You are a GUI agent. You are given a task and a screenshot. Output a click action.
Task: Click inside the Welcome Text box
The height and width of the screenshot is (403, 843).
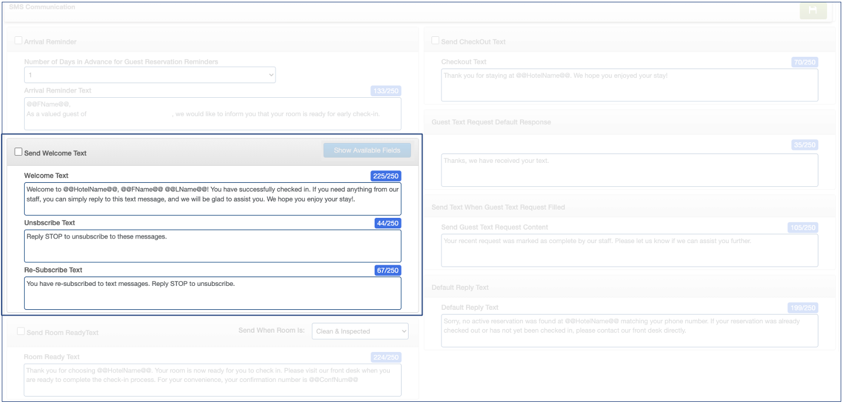point(212,199)
